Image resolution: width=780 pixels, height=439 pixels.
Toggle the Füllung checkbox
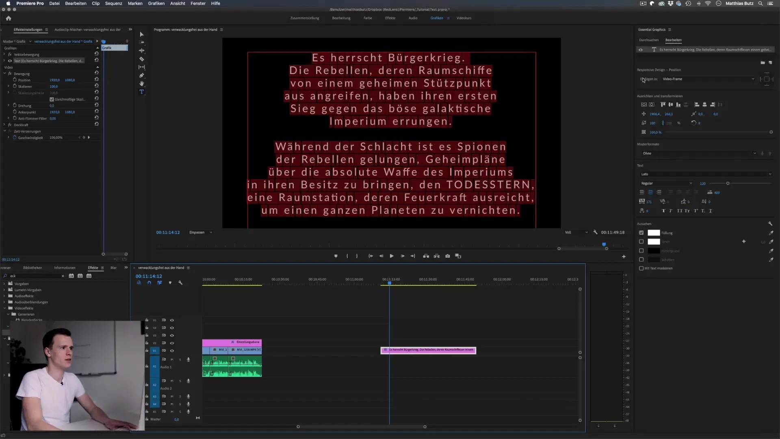coord(641,233)
